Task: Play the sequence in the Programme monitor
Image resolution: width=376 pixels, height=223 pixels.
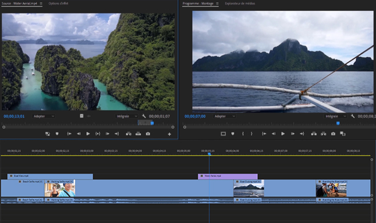Action: click(283, 134)
